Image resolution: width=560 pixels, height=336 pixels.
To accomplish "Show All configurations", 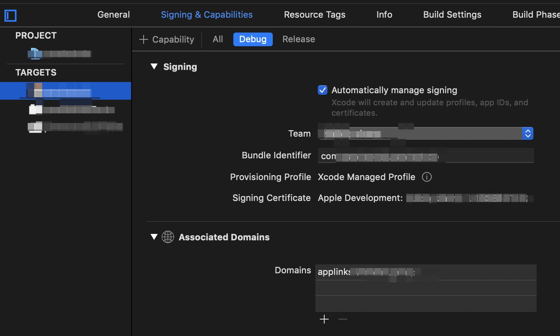I will tap(218, 39).
